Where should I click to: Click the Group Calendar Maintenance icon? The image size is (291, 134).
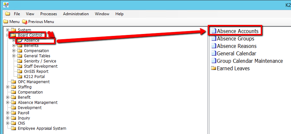pyautogui.click(x=214, y=61)
